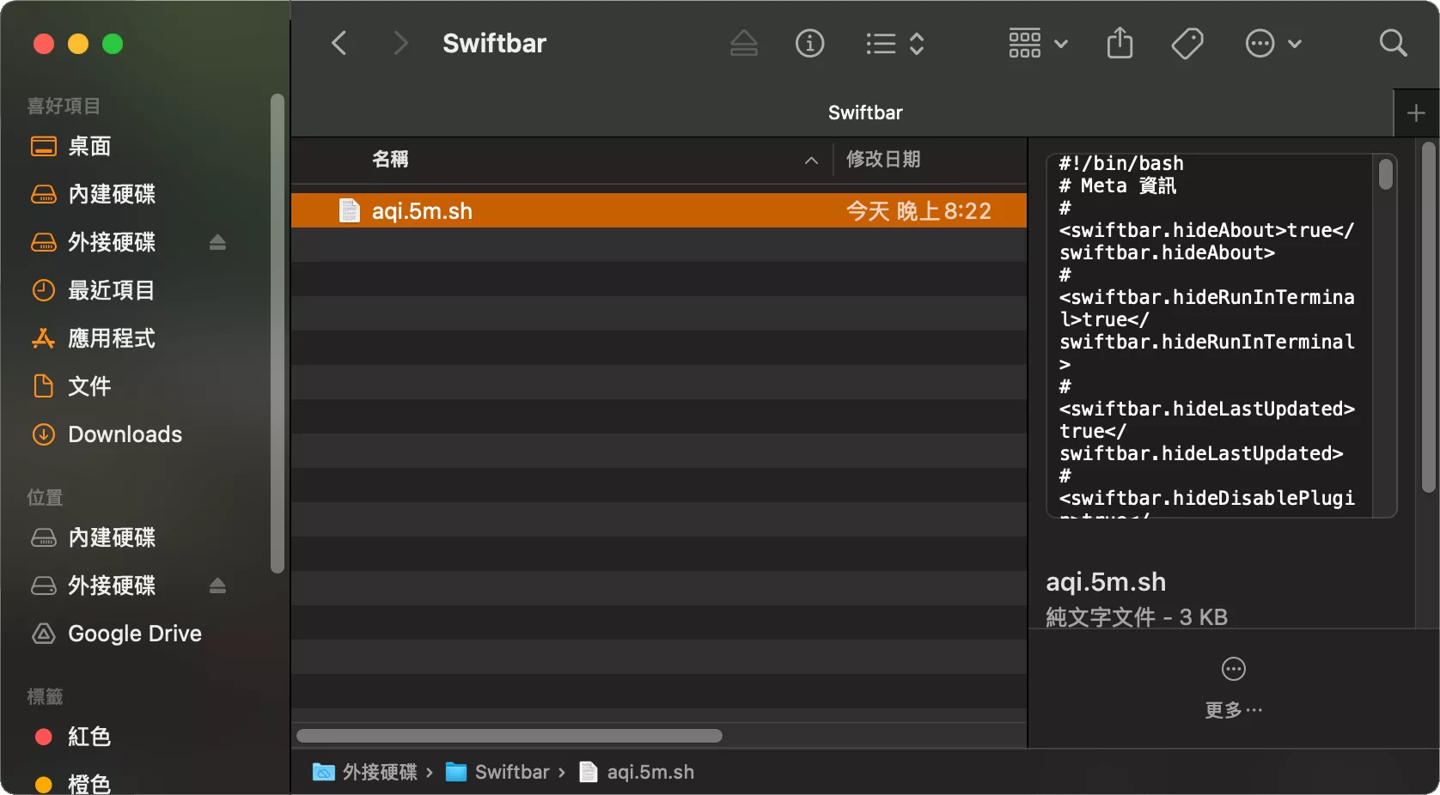Go back with the toolbar back arrow
The width and height of the screenshot is (1440, 795).
click(x=339, y=43)
